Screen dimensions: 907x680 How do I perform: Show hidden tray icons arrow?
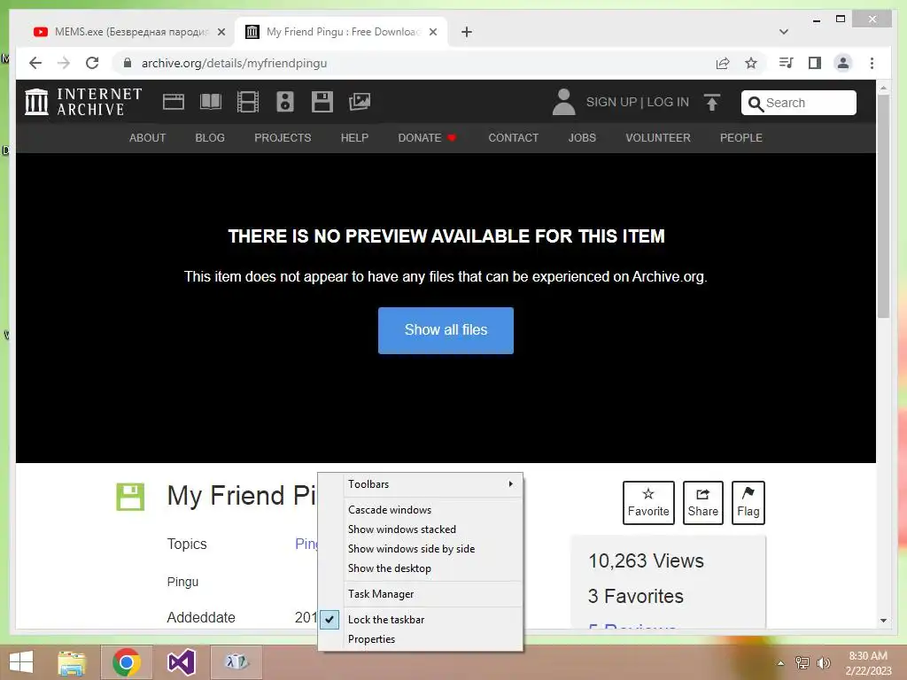(780, 662)
